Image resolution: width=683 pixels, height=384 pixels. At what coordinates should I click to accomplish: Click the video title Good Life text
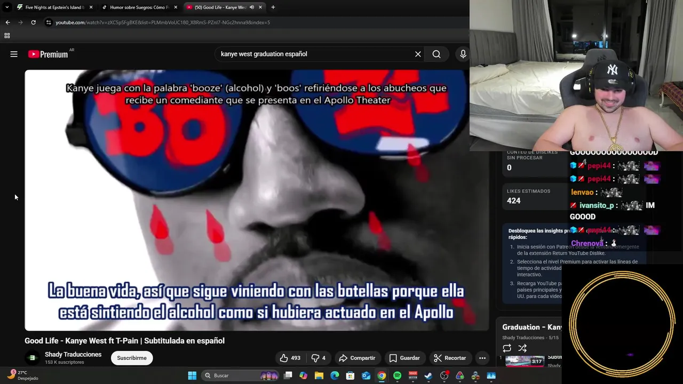[124, 341]
